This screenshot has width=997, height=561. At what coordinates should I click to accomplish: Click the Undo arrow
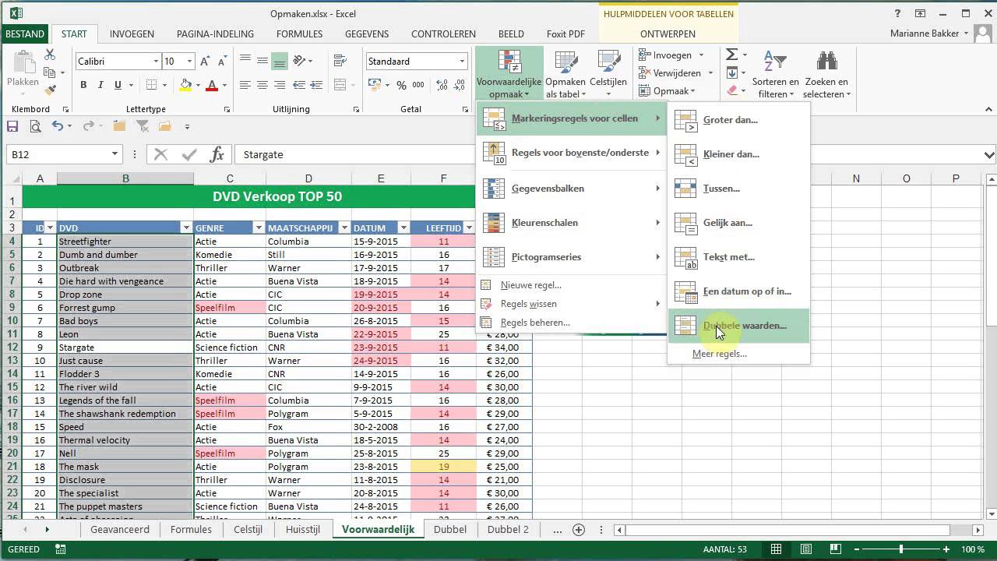pyautogui.click(x=58, y=126)
